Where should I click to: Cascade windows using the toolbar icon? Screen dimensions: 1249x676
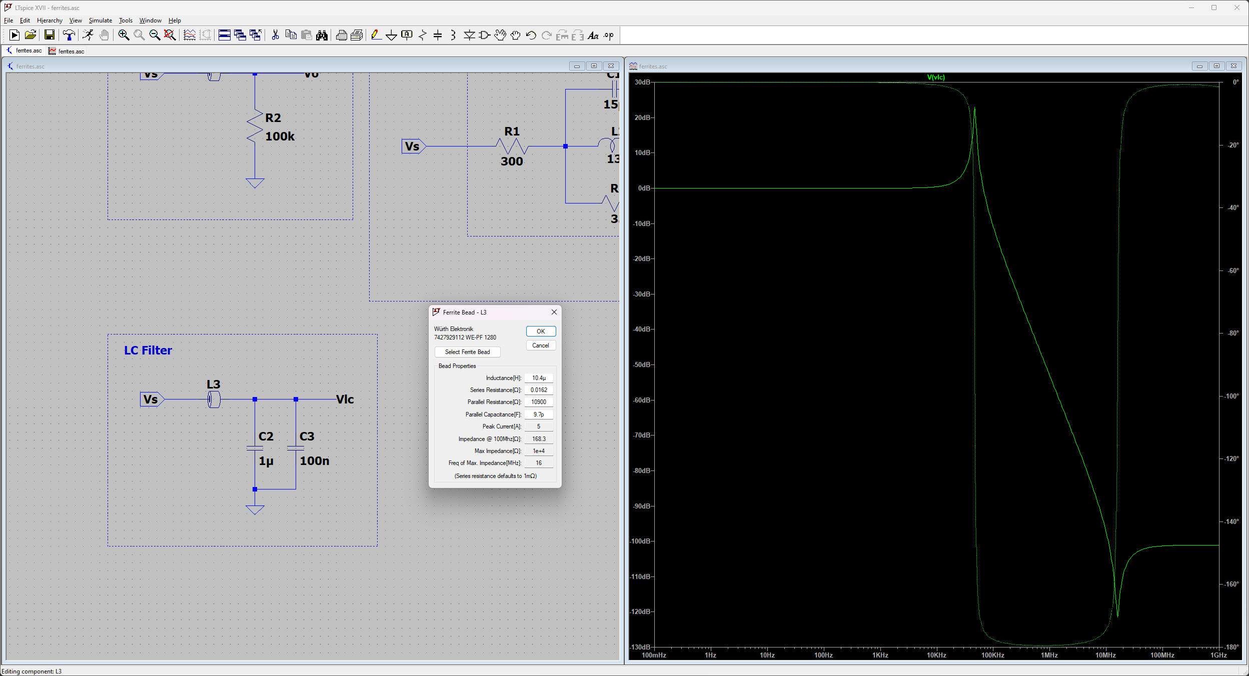240,35
